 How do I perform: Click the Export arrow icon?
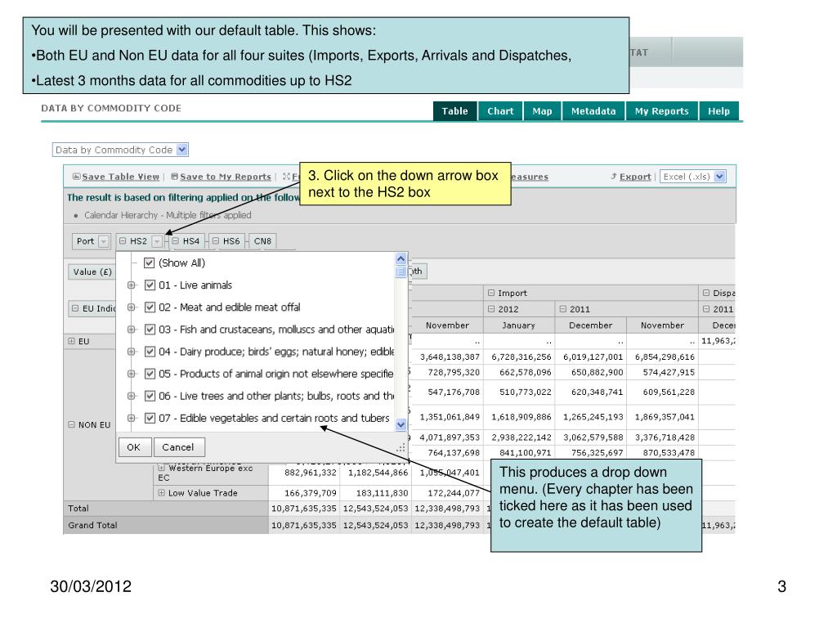pos(614,177)
